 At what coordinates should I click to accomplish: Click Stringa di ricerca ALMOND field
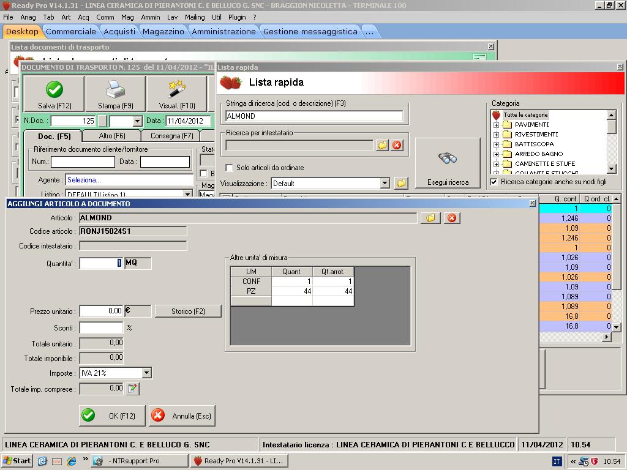(314, 116)
